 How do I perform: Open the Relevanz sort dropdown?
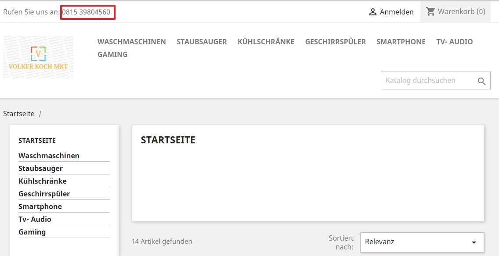point(422,242)
